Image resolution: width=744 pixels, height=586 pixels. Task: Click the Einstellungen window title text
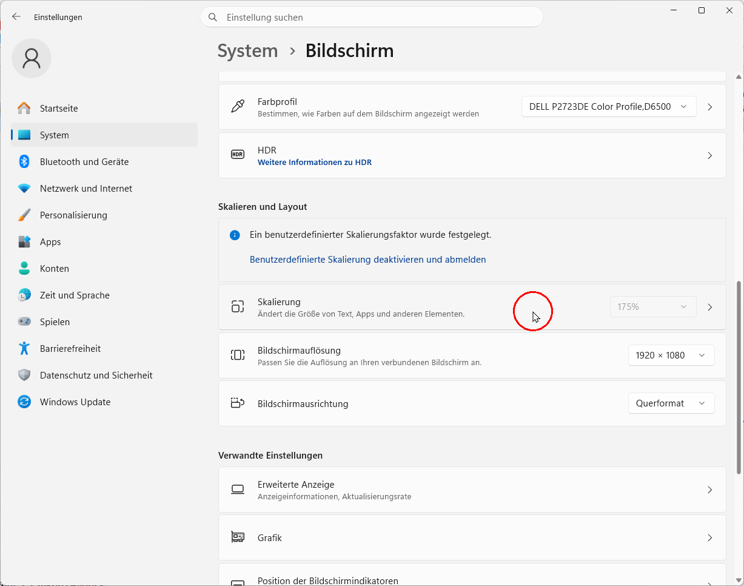(x=58, y=18)
